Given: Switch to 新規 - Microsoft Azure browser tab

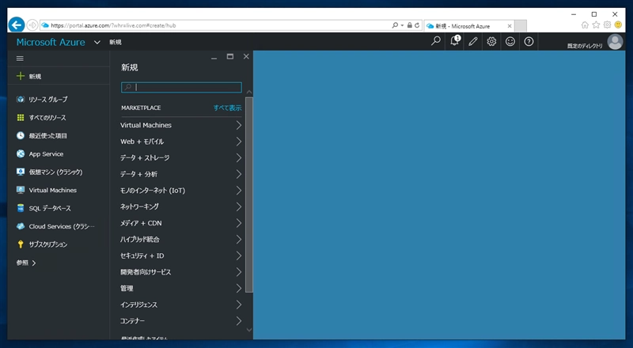Looking at the screenshot, I should (469, 26).
